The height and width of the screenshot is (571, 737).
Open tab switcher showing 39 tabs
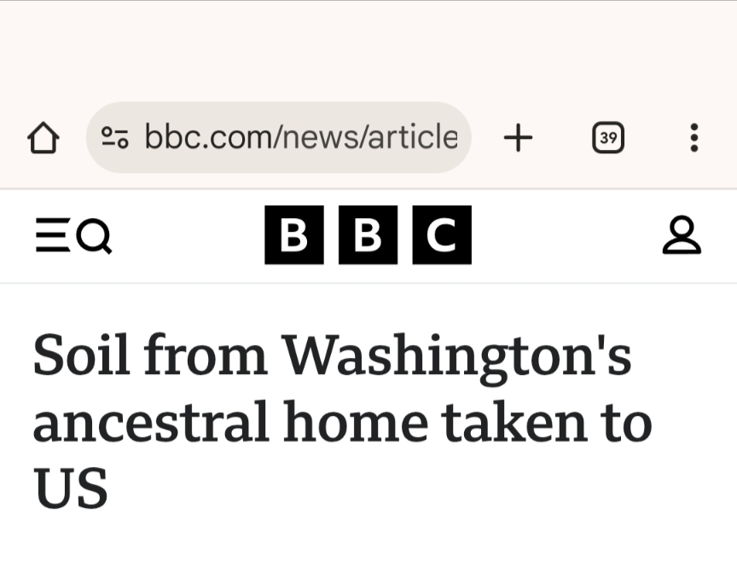(x=607, y=137)
